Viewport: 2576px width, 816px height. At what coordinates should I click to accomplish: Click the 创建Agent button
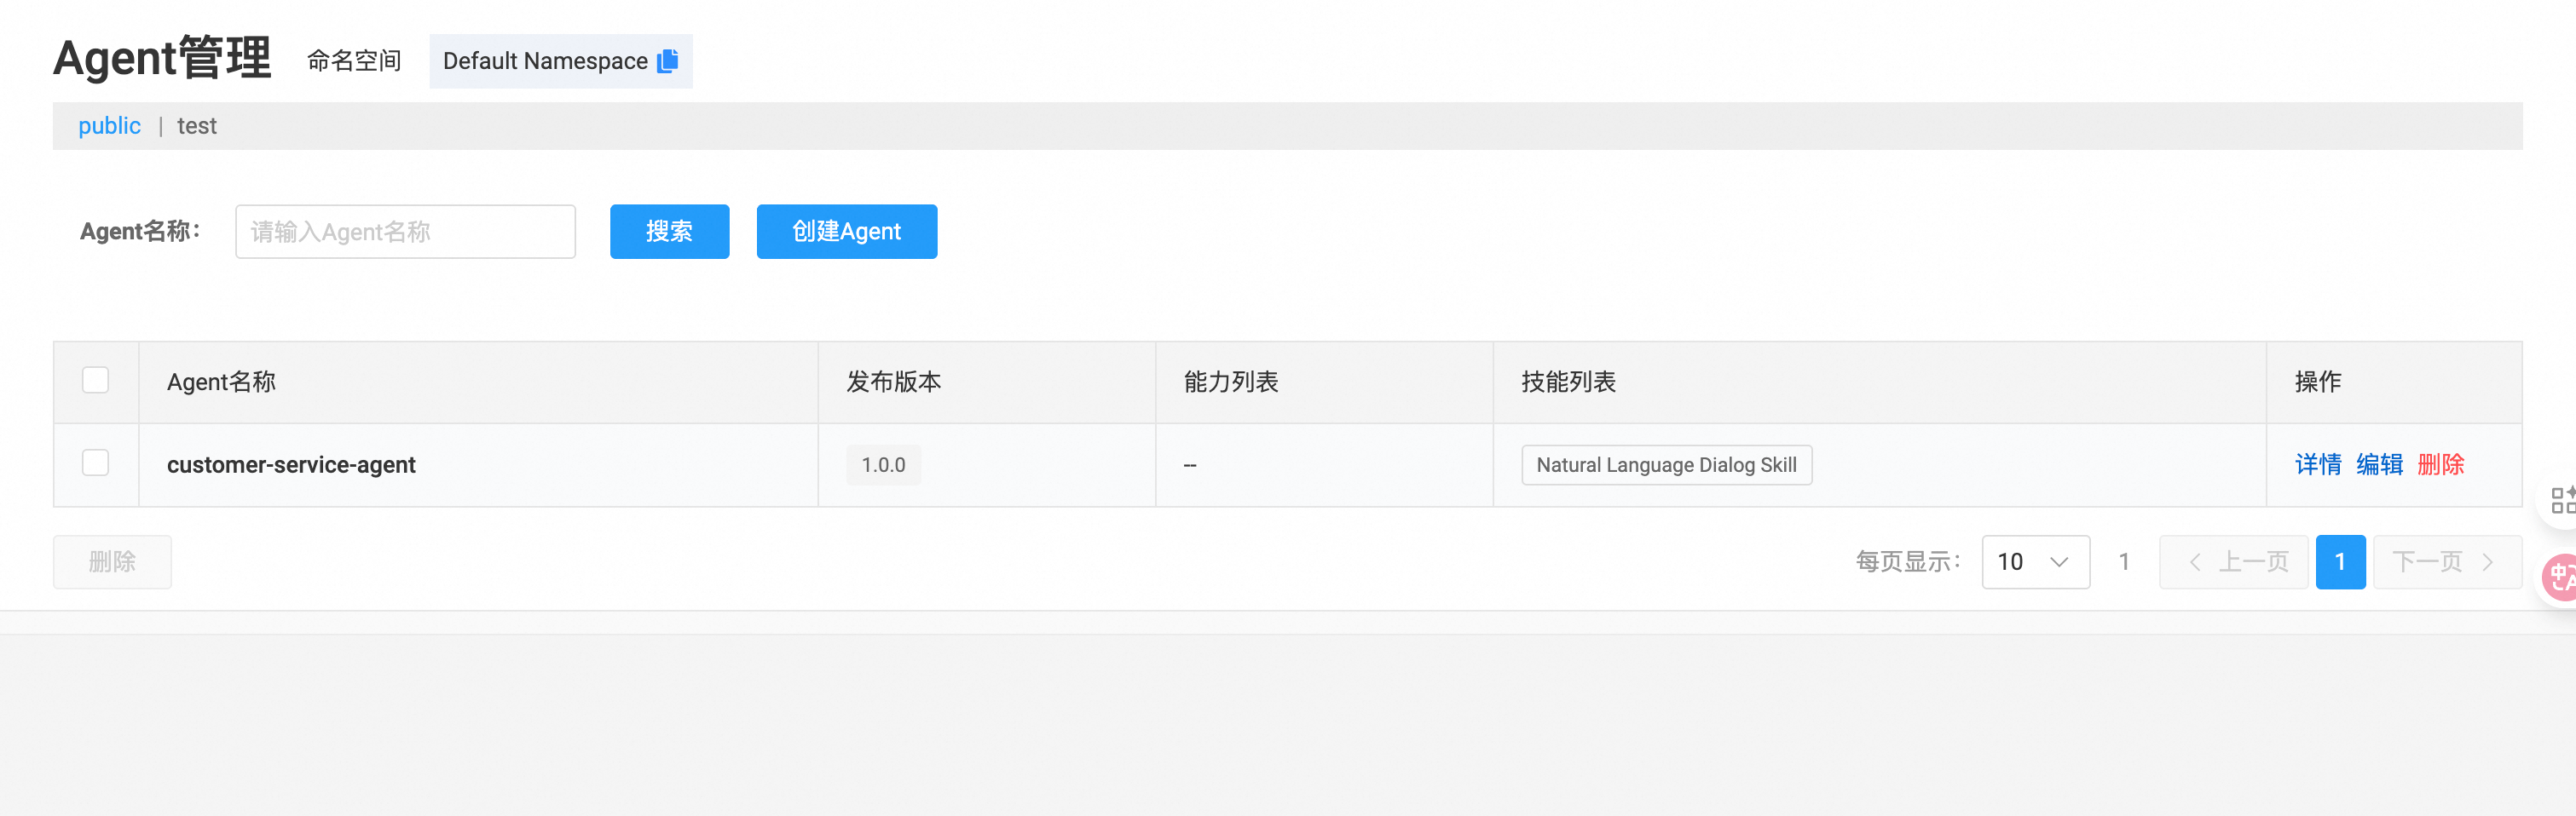(846, 232)
